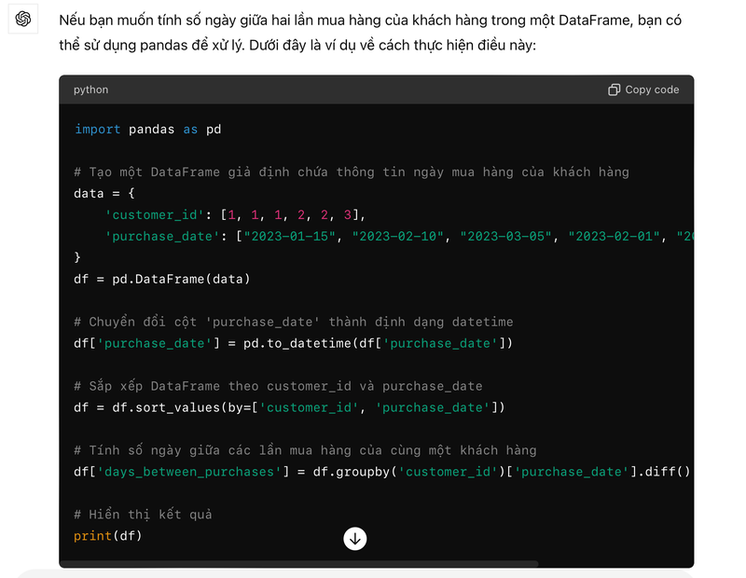Click the intro paragraph mentioning DataFrame
This screenshot has width=746, height=578.
click(370, 33)
